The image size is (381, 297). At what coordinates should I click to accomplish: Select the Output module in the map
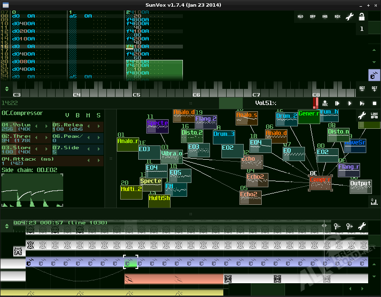[361, 186]
